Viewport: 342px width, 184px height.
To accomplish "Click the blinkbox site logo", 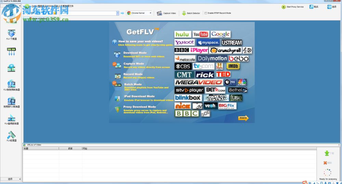I will 188,98.
